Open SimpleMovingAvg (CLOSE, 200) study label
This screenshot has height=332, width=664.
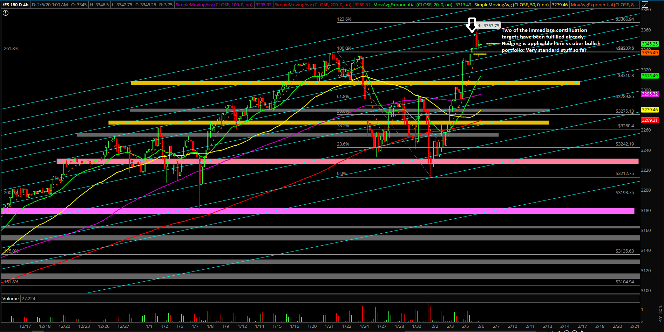pos(313,5)
